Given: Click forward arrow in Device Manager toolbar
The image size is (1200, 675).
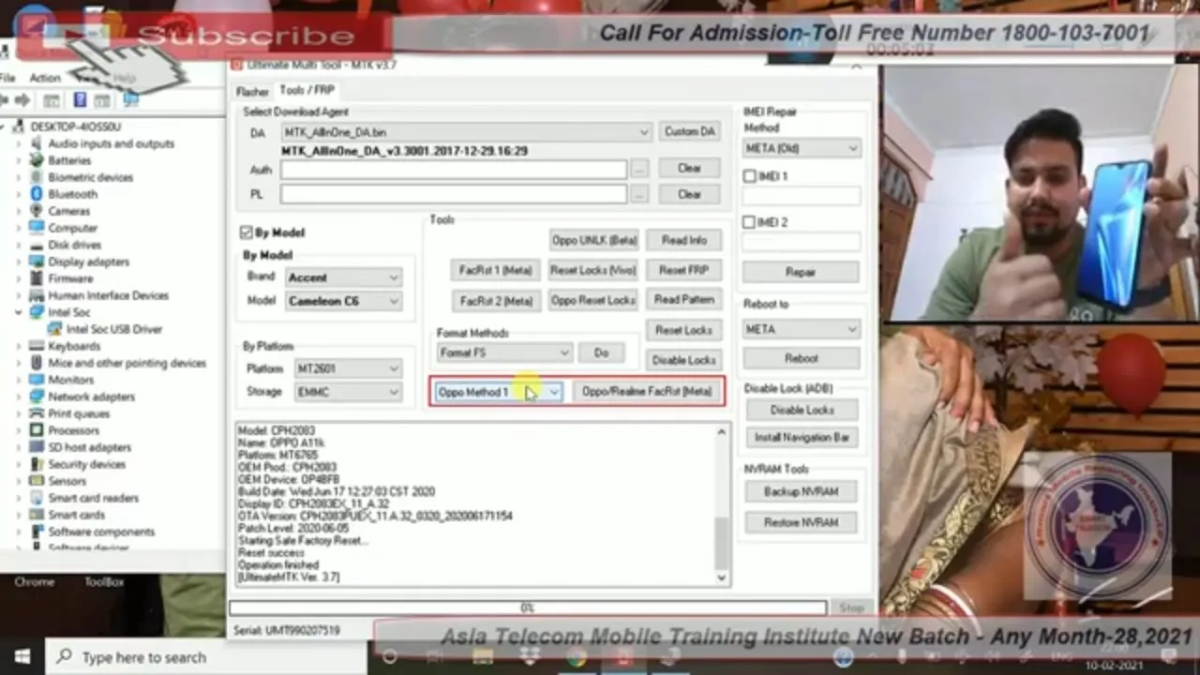Looking at the screenshot, I should [x=22, y=99].
